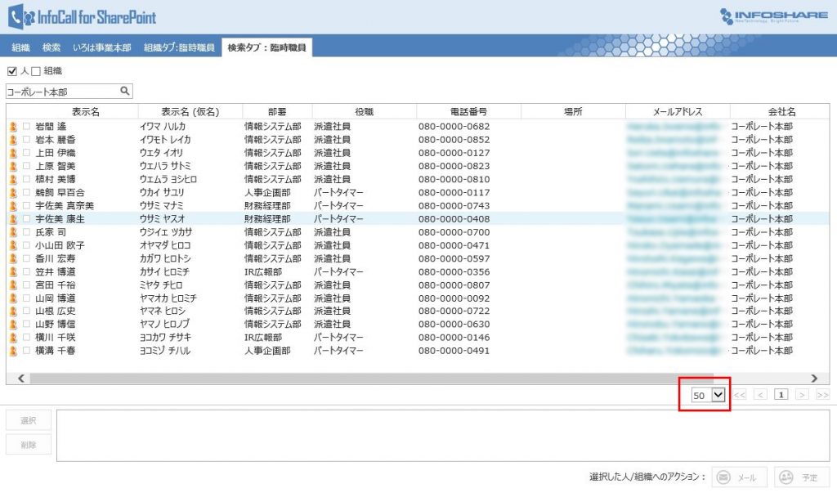Go to the last results page
This screenshot has height=493, width=837.
point(821,395)
